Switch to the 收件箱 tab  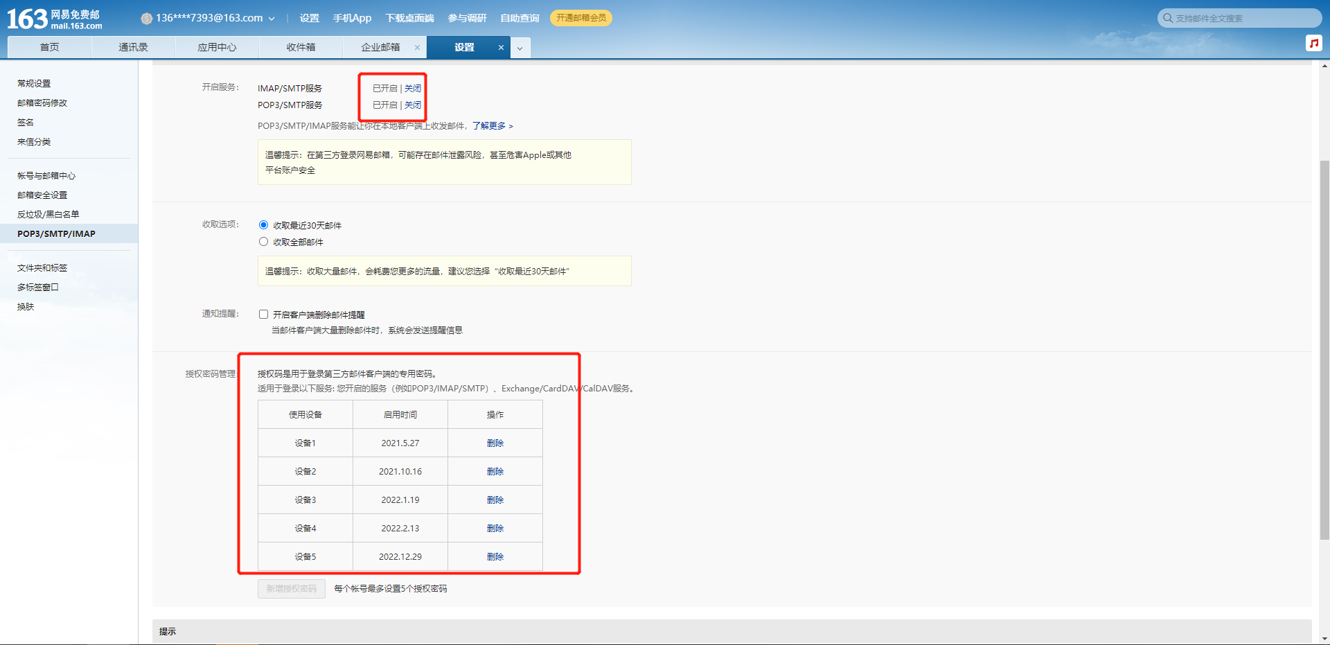click(x=301, y=47)
